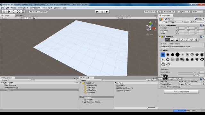Screen dimensions: 205x115
Task: Toggle 2D scene view mode
Action: 21,18
